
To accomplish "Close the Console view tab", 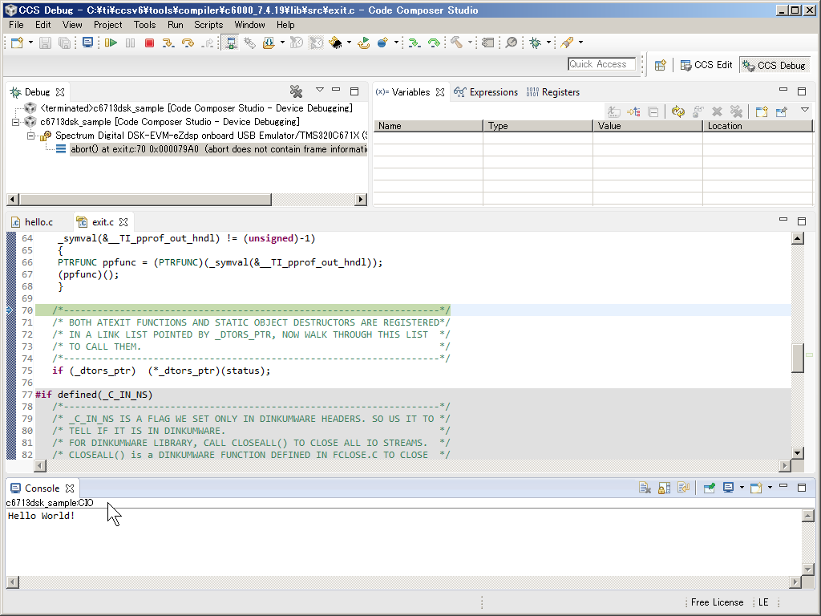I will tap(70, 488).
